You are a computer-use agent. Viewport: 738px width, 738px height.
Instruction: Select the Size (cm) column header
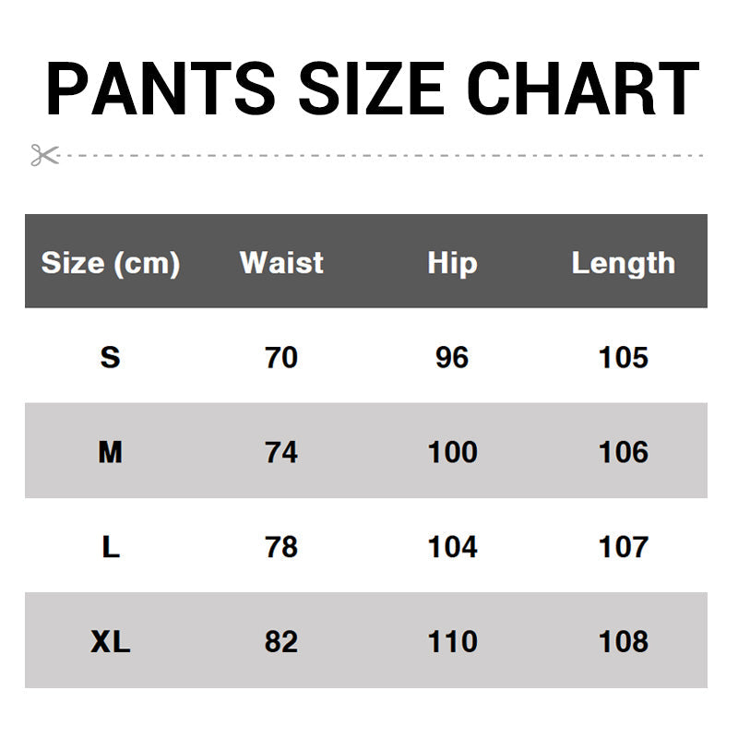point(111,263)
